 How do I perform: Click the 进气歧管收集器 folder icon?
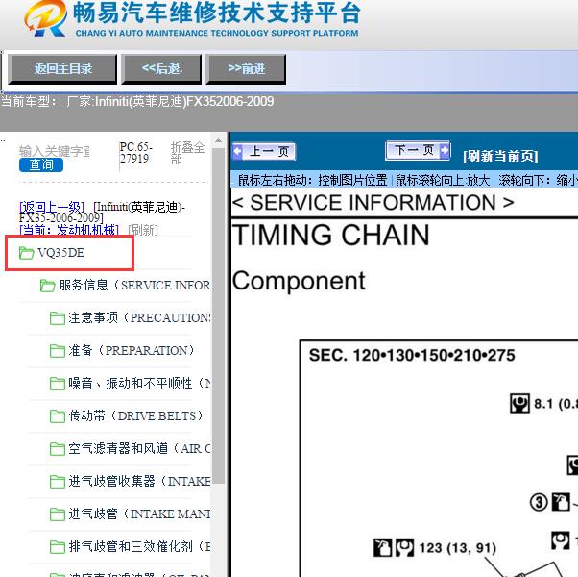click(x=58, y=482)
